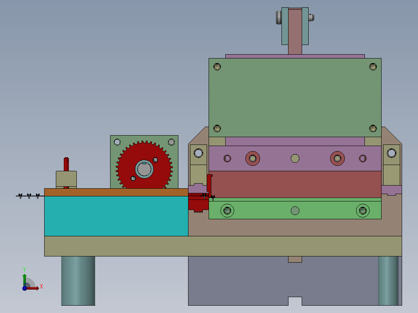This screenshot has width=418, height=313.
Task: Click hole in left olive guide block
Action: [199, 153]
